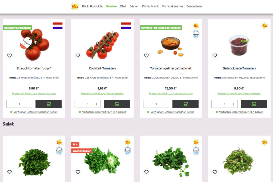Increase quantity of Strauchtomaten "Joyn"
Image resolution: width=273 pixels, height=182 pixels.
point(28,104)
